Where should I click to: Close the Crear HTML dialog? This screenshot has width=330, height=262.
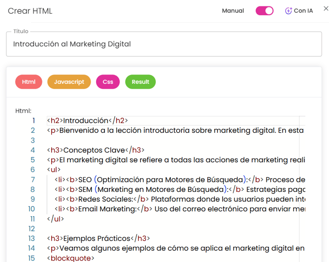tap(326, 8)
